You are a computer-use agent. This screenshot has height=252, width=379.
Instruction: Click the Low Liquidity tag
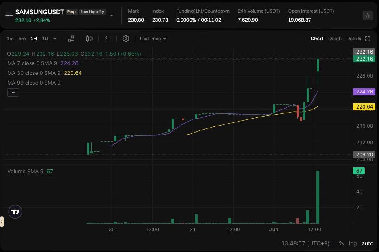coord(93,12)
